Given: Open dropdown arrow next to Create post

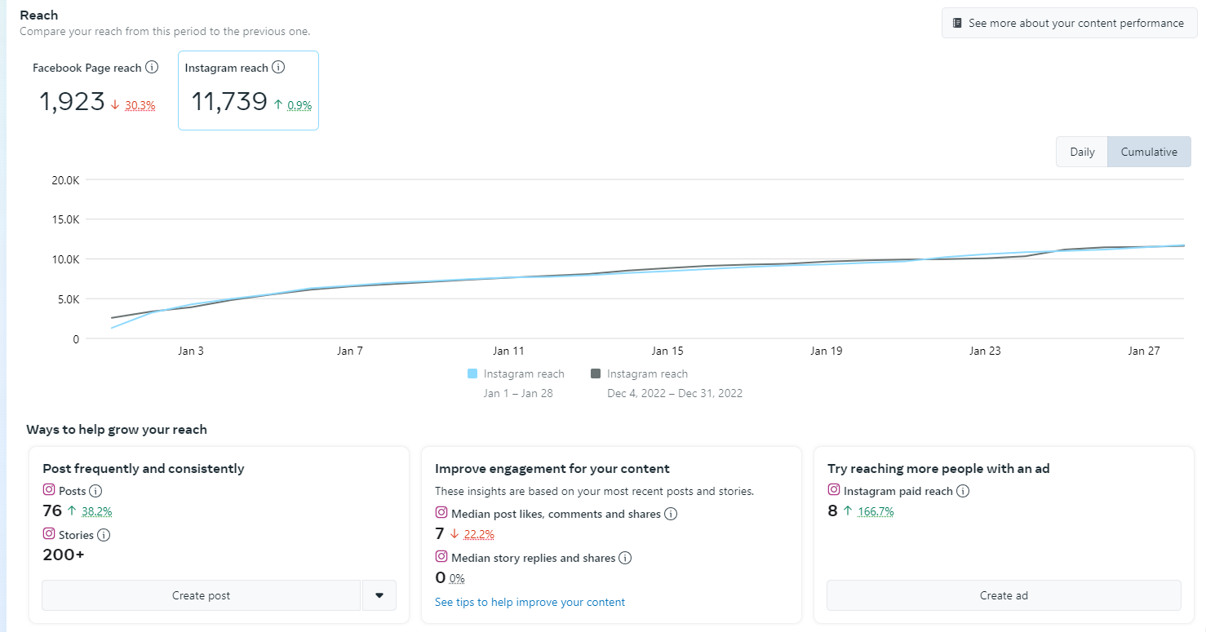Looking at the screenshot, I should pyautogui.click(x=379, y=595).
